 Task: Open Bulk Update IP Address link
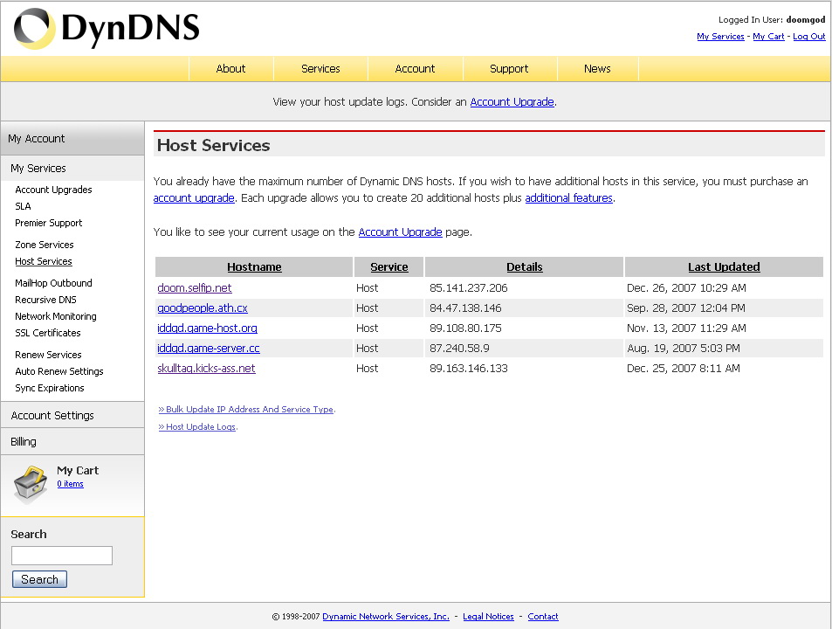point(249,410)
